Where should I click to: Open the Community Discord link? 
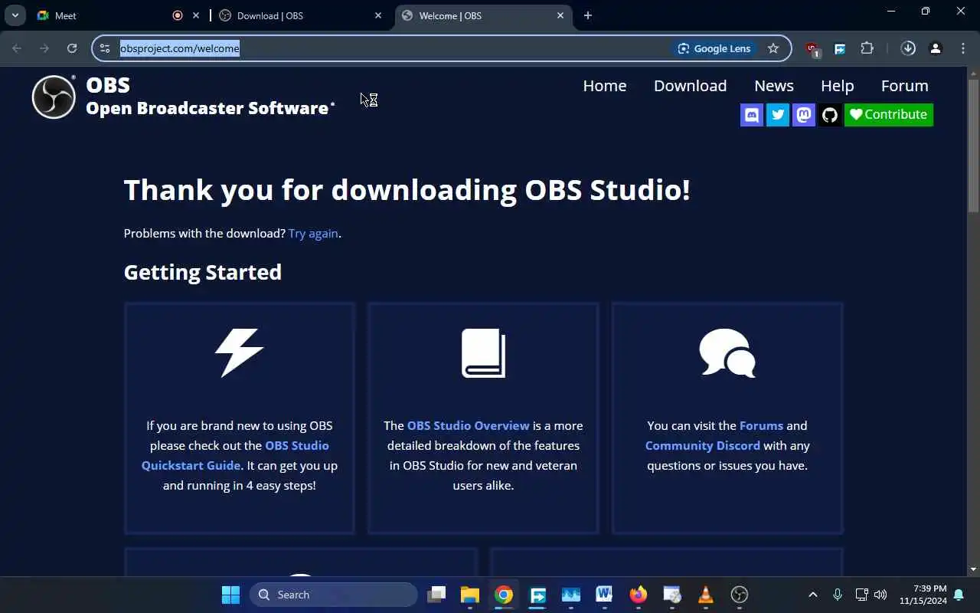coord(703,446)
